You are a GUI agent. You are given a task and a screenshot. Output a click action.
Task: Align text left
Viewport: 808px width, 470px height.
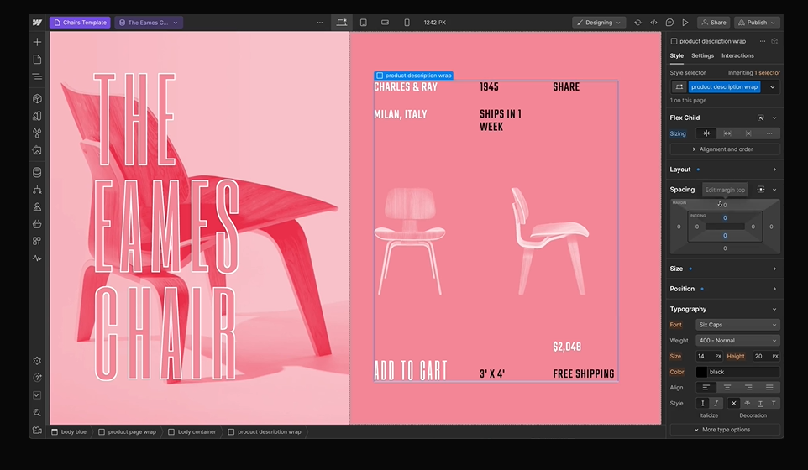(x=706, y=387)
